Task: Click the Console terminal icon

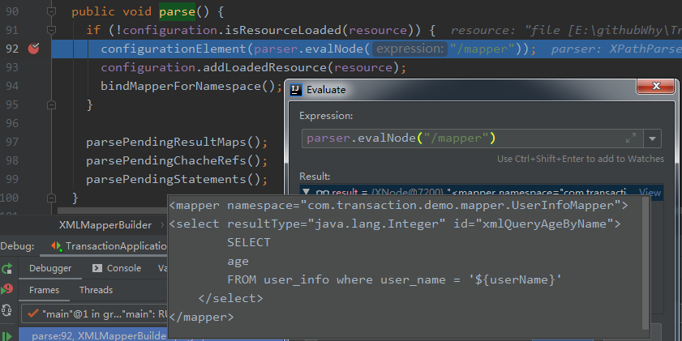Action: pos(97,268)
